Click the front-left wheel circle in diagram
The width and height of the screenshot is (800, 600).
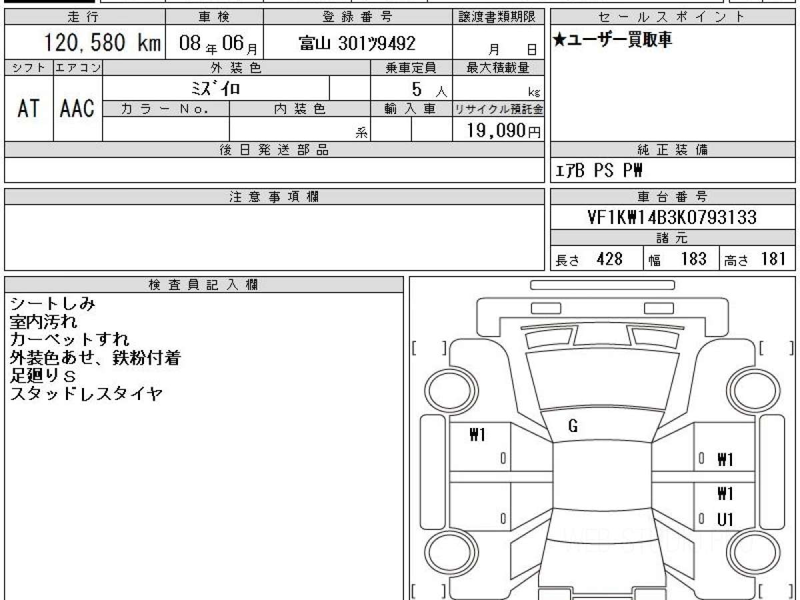(448, 390)
